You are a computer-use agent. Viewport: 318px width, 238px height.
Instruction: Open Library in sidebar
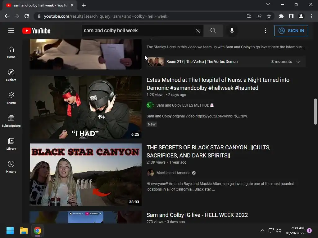(x=11, y=144)
